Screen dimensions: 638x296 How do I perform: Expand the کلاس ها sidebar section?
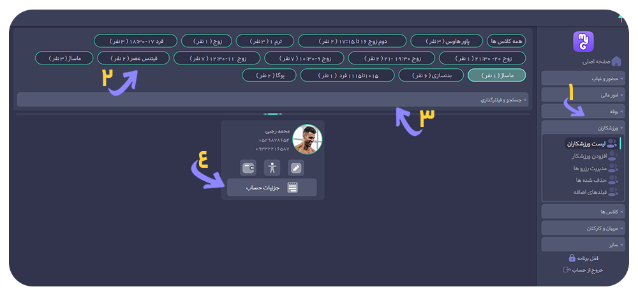[582, 211]
